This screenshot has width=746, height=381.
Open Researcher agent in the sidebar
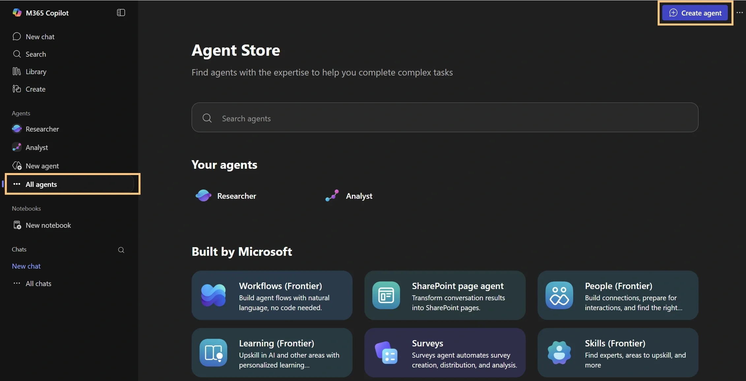tap(42, 129)
